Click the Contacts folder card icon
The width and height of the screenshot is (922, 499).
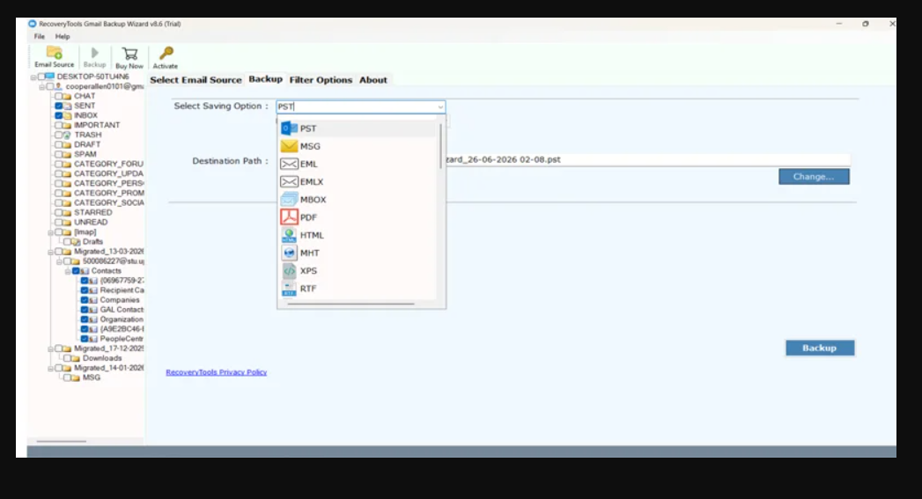[x=85, y=271]
